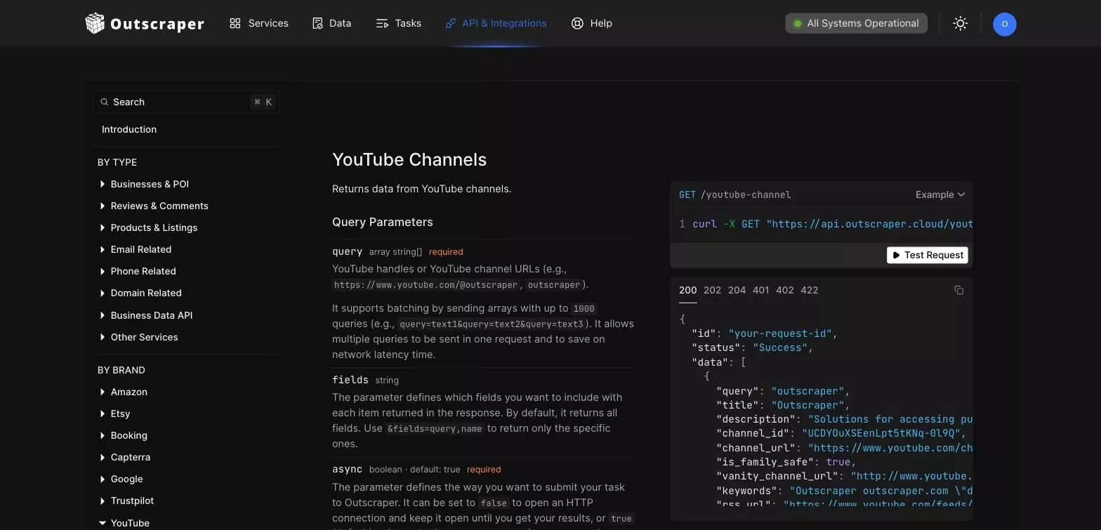Image resolution: width=1101 pixels, height=530 pixels.
Task: Open API & Integrations menu
Action: [x=496, y=23]
